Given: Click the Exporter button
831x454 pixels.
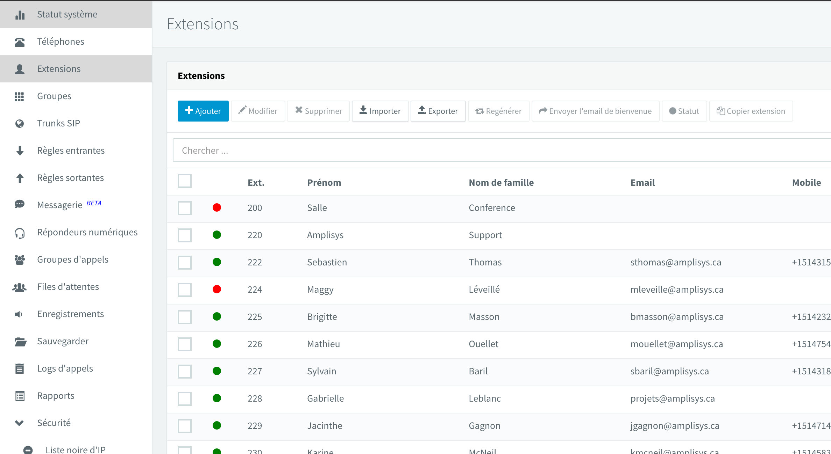Looking at the screenshot, I should click(x=438, y=111).
